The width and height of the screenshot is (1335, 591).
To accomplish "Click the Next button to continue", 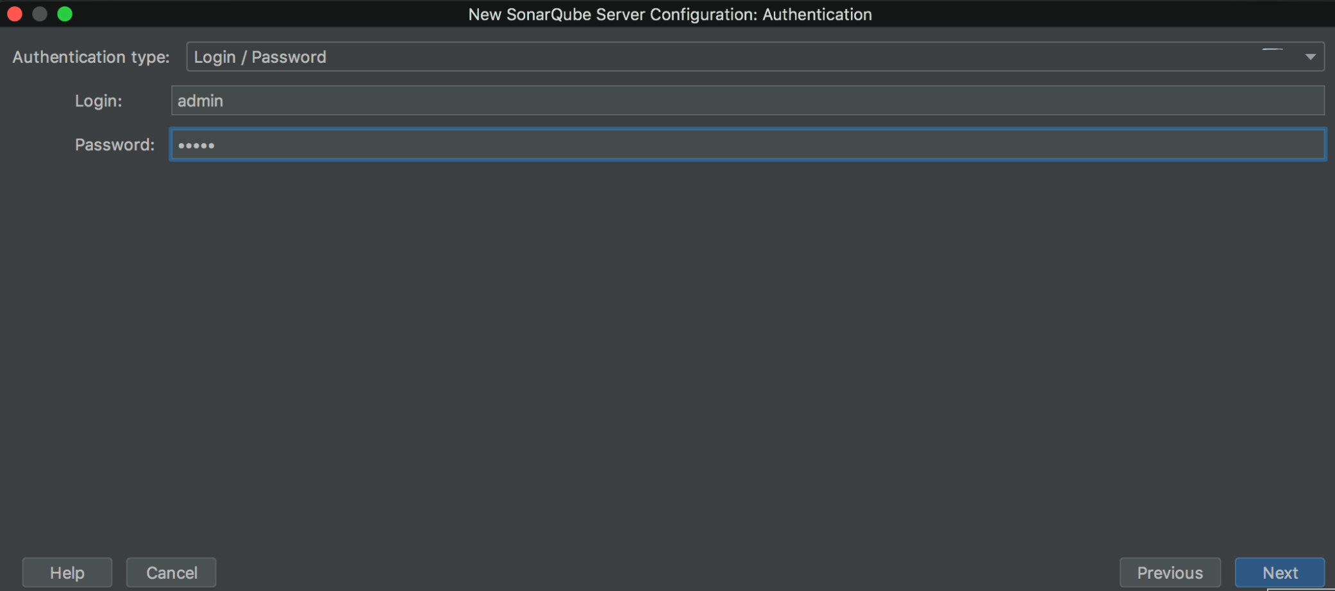I will coord(1279,572).
